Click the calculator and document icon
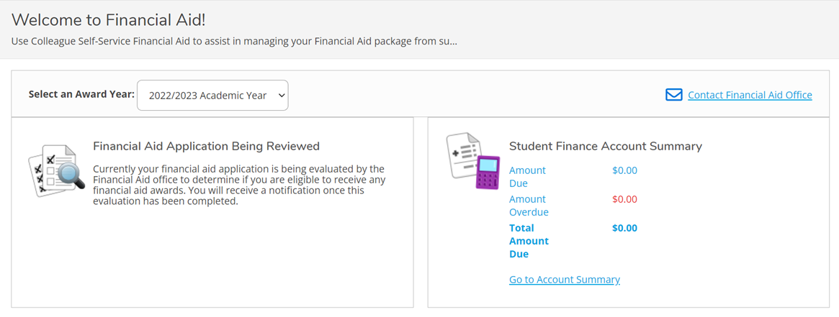This screenshot has height=317, width=839. point(472,161)
